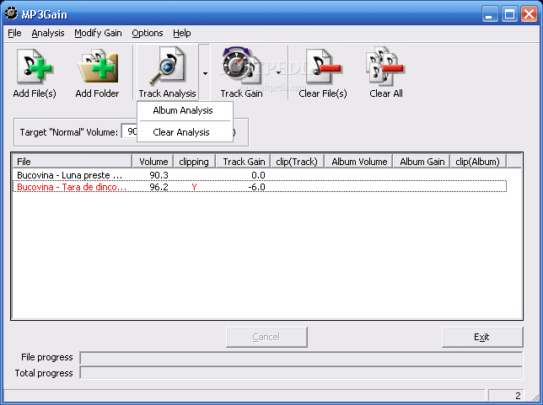This screenshot has height=405, width=543.
Task: Click the MP3Gain title bar app icon
Action: pyautogui.click(x=12, y=13)
